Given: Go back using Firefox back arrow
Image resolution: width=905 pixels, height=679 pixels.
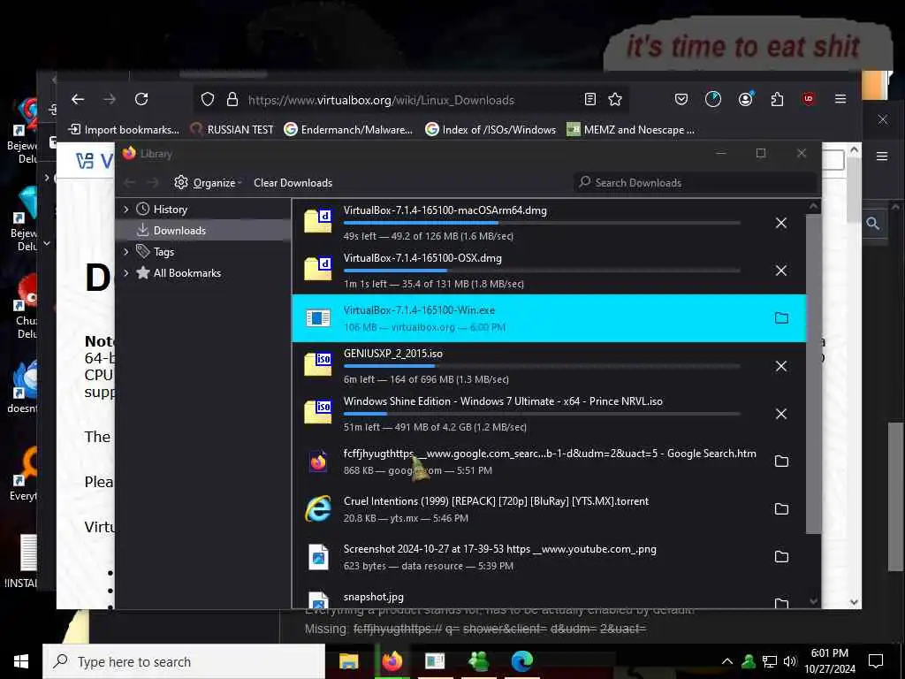Looking at the screenshot, I should (x=78, y=99).
